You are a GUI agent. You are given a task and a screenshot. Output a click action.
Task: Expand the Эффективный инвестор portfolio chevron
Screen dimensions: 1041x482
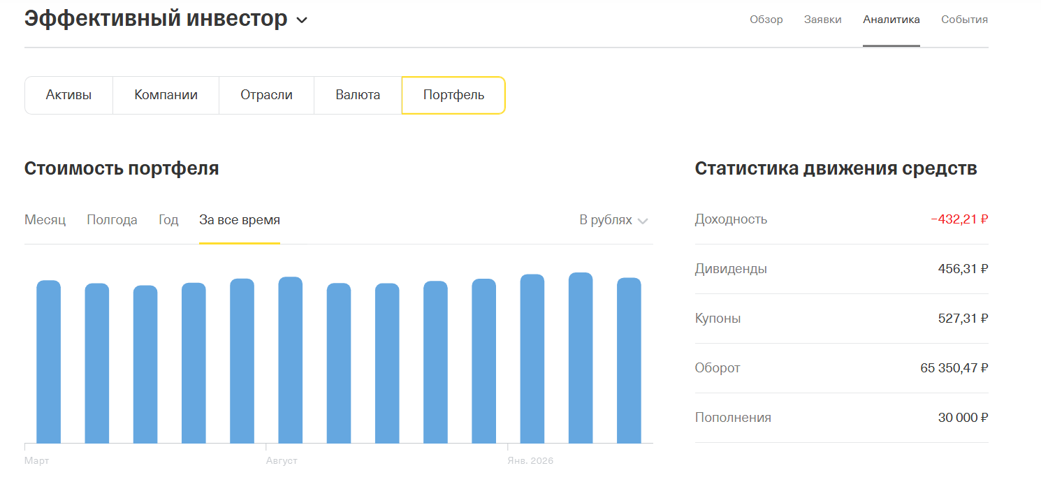(x=302, y=20)
